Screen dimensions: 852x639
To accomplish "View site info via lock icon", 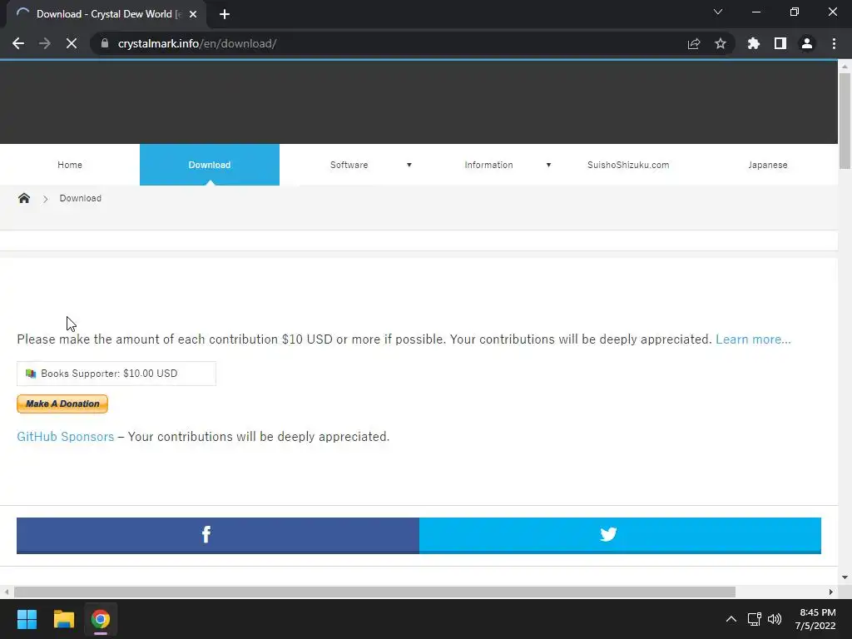I will [105, 43].
